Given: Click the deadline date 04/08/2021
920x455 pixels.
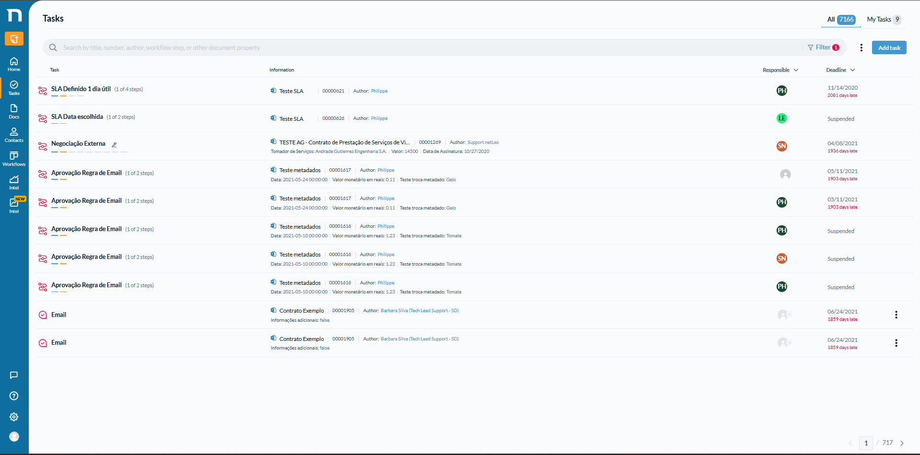Looking at the screenshot, I should [842, 143].
